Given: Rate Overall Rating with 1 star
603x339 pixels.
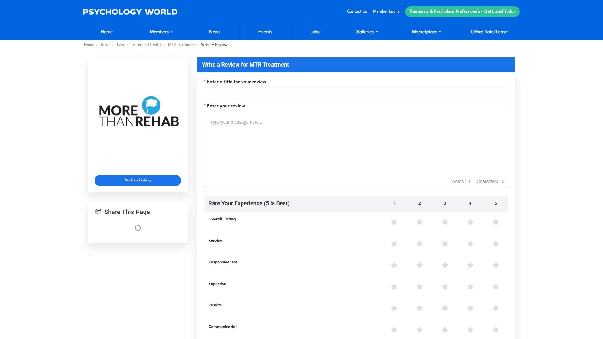Looking at the screenshot, I should tap(394, 222).
